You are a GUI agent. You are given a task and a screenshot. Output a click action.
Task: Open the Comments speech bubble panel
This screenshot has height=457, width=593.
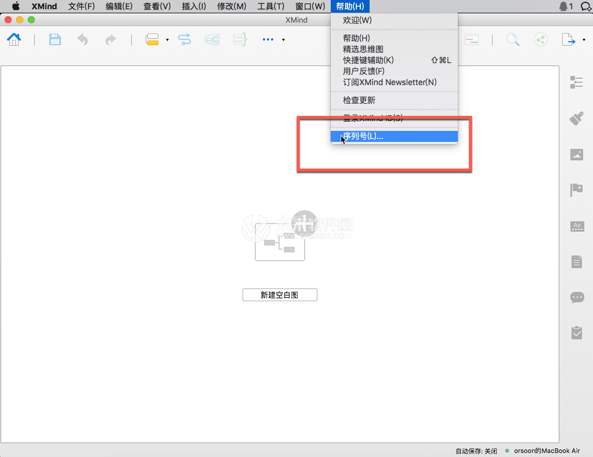[577, 297]
